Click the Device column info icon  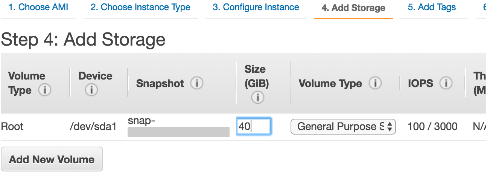tap(91, 90)
